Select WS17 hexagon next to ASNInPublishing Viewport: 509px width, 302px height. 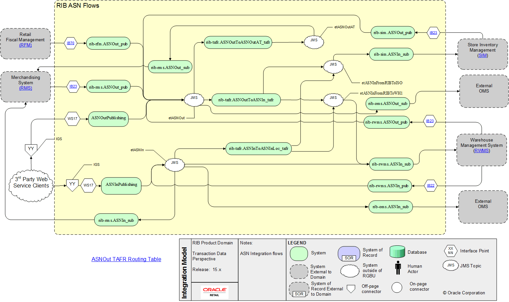[x=89, y=185]
